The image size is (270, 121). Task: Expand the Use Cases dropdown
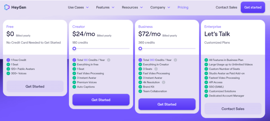tap(78, 7)
